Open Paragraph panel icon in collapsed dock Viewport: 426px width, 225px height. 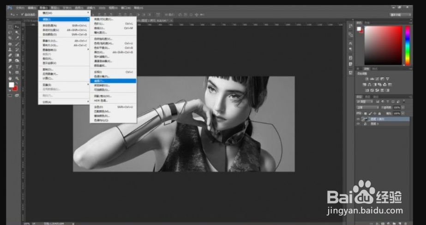(350, 49)
